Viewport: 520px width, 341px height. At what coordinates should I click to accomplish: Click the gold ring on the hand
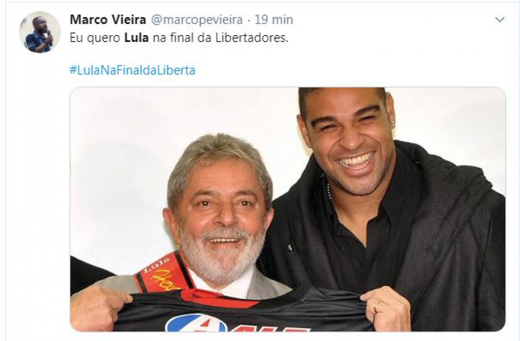click(377, 306)
